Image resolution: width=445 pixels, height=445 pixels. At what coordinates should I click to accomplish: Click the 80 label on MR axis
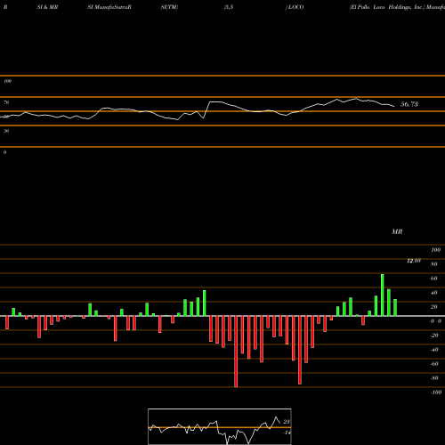click(x=434, y=264)
